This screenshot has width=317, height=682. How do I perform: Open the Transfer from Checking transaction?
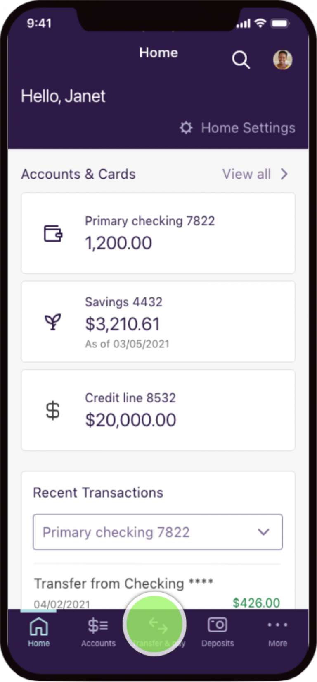tap(124, 584)
